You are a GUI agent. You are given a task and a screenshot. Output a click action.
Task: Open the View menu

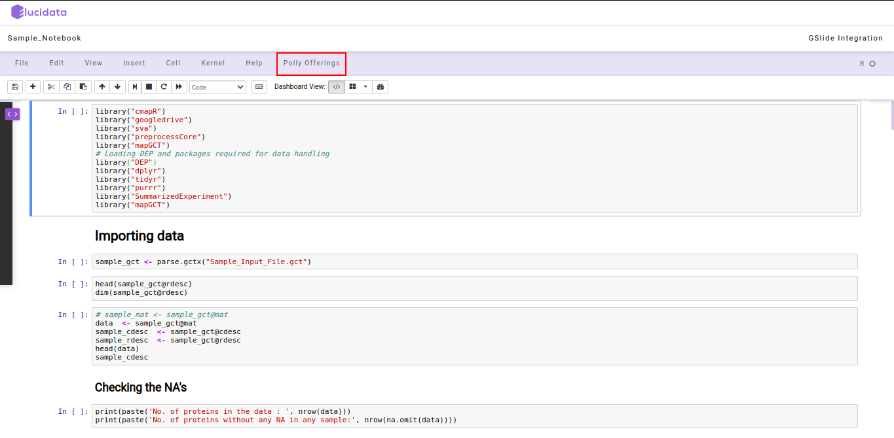94,63
